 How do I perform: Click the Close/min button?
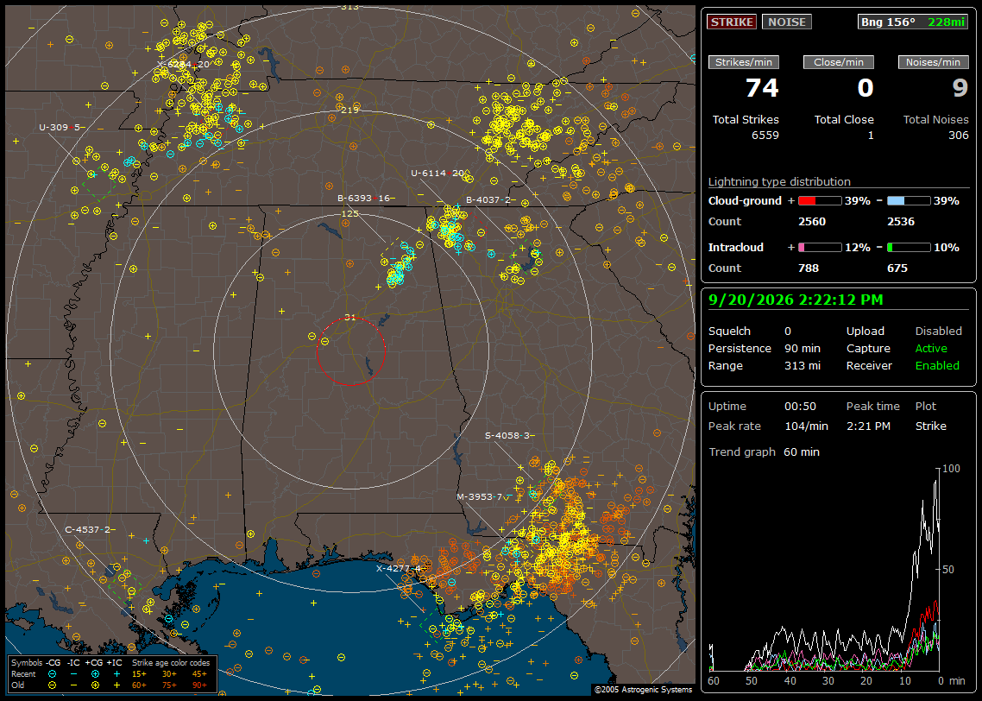click(839, 62)
